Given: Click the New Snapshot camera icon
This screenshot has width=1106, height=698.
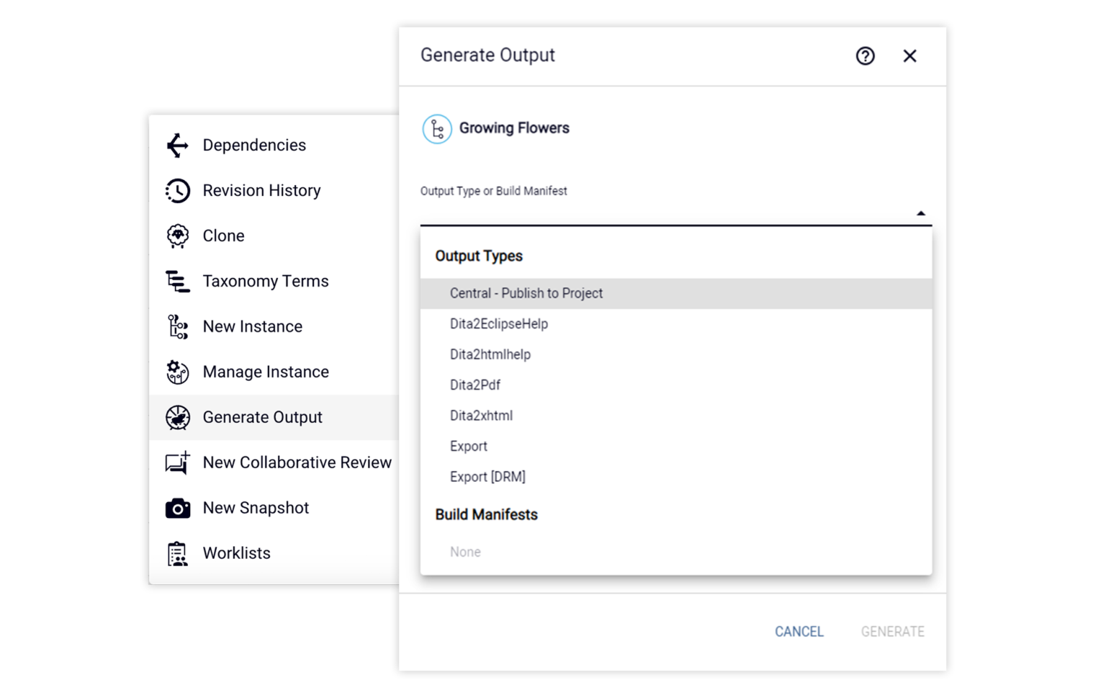Looking at the screenshot, I should click(x=177, y=509).
